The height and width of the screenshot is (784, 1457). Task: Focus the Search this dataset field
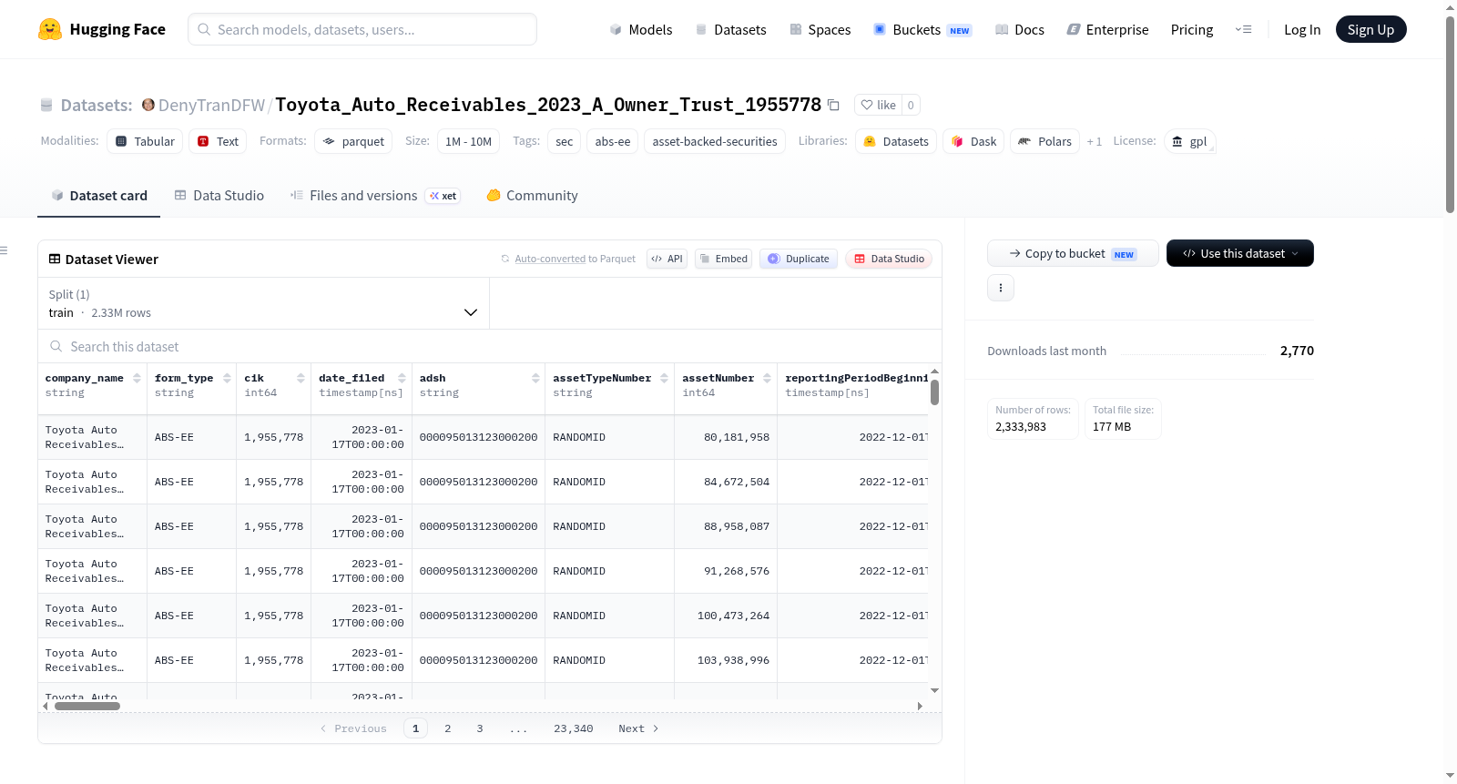coord(490,346)
